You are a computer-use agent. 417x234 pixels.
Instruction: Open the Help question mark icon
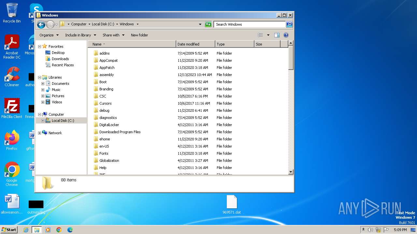[286, 35]
